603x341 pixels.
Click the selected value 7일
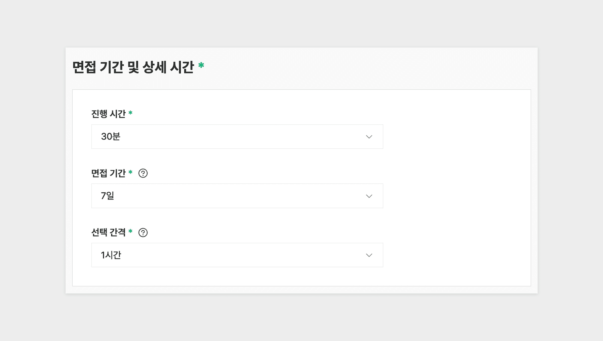[108, 196]
